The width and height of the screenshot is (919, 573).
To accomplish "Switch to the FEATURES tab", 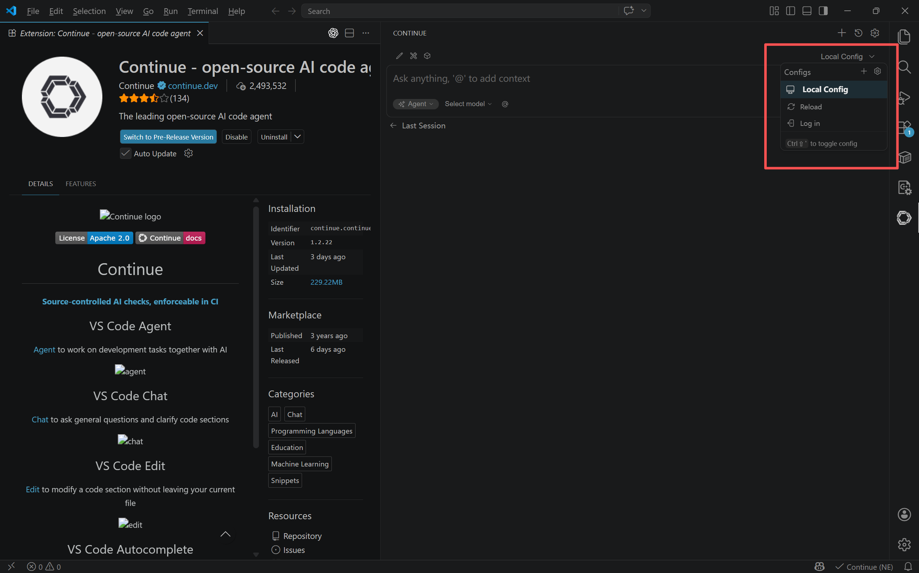I will coord(80,184).
